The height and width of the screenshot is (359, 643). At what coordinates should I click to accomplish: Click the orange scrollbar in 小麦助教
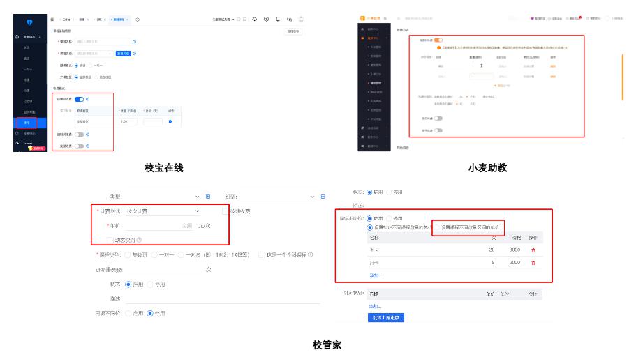[623, 77]
